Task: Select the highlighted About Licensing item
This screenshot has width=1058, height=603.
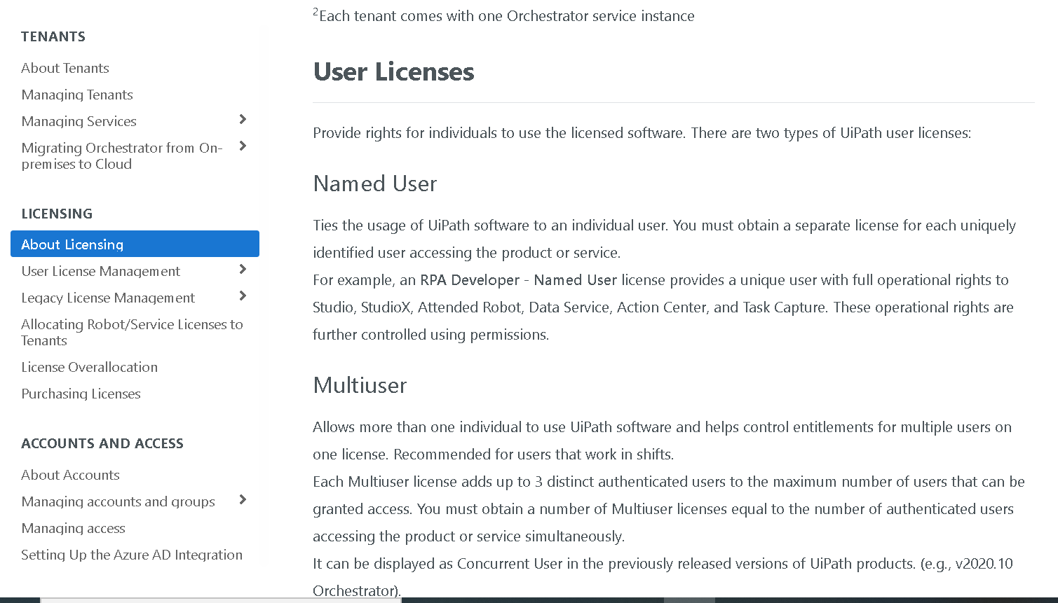Action: (72, 244)
